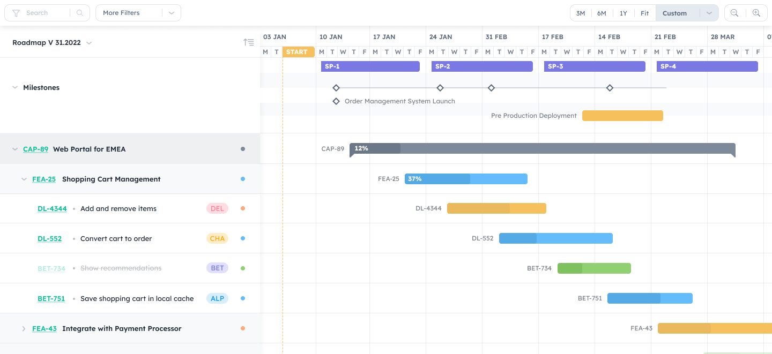Click the gray status dot beside Web Portal for EMEA

coord(243,149)
